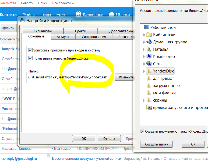208x163 pixels.
Task: Expand the YandexDisk tree node
Action: [144, 71]
